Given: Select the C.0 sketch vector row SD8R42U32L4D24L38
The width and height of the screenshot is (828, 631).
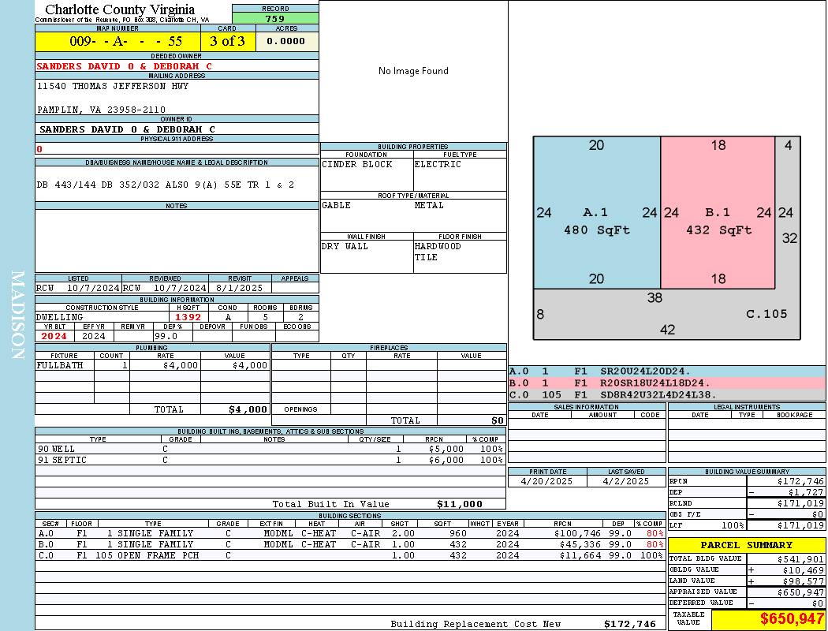Looking at the screenshot, I should click(x=667, y=394).
